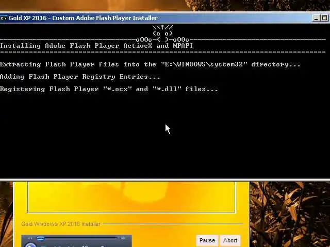330x247 pixels.
Task: Click the Pause button in the installer
Action: [x=207, y=240]
